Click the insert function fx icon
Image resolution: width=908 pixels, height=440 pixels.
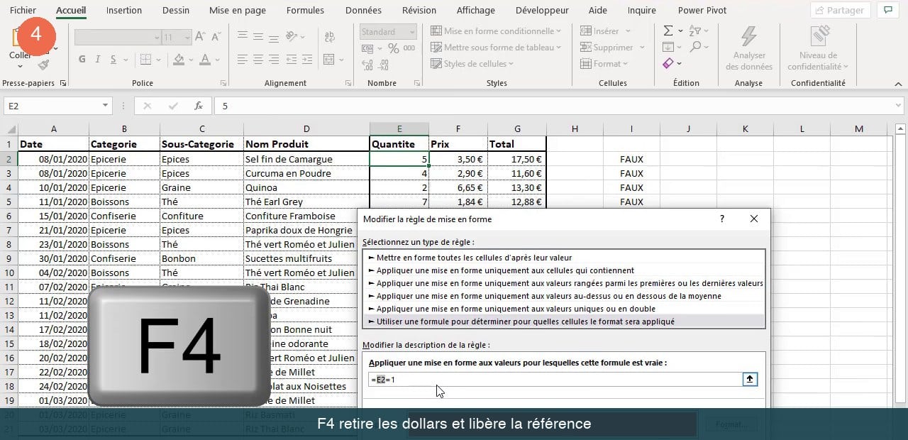[199, 106]
